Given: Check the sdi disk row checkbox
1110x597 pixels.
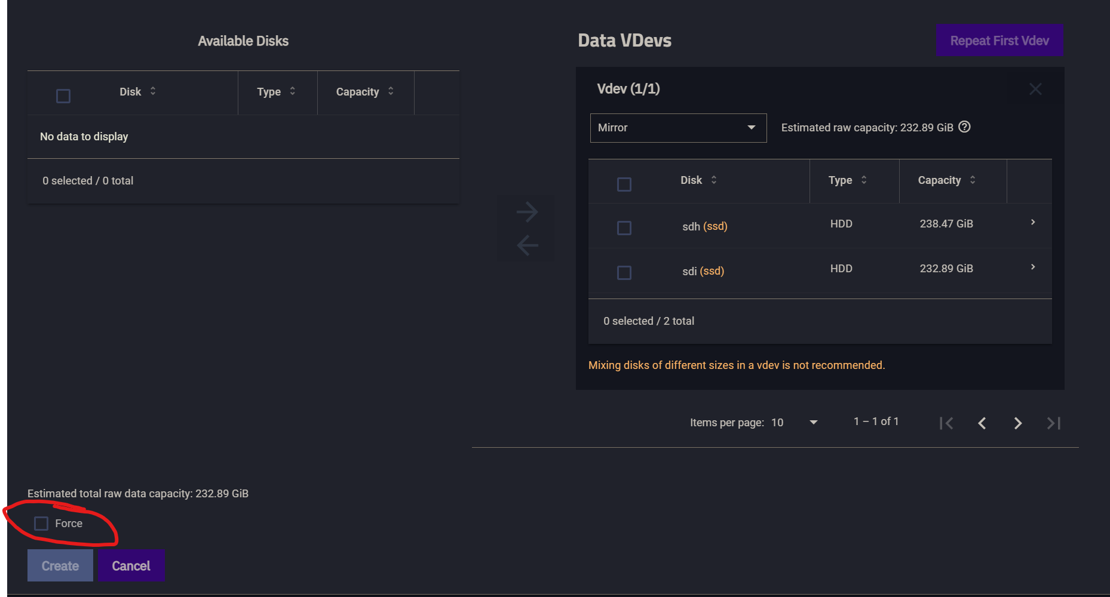Looking at the screenshot, I should [624, 273].
